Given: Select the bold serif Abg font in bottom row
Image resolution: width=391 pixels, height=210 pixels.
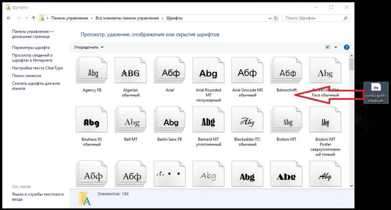Looking at the screenshot, I should click(247, 174).
